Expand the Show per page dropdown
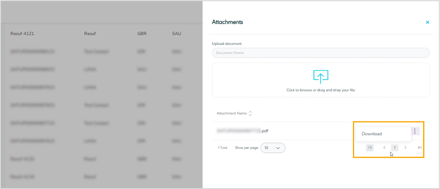The image size is (440, 189). point(273,148)
